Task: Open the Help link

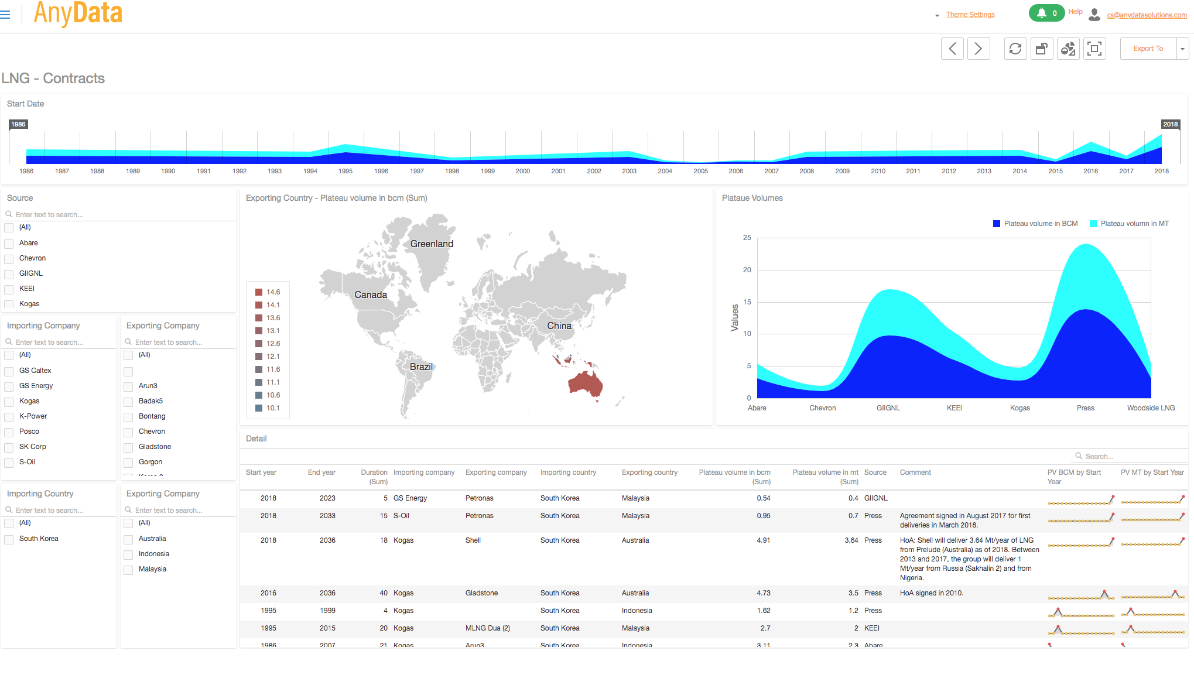Action: coord(1075,12)
